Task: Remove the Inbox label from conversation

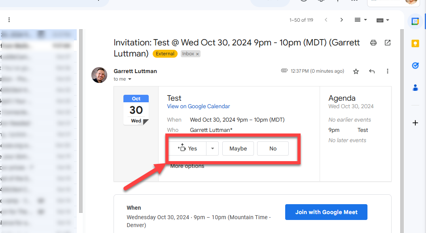Action: [197, 54]
